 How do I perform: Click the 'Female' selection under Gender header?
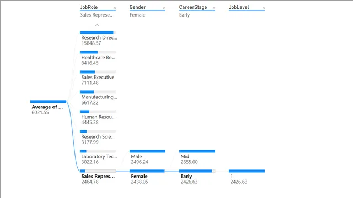click(137, 15)
